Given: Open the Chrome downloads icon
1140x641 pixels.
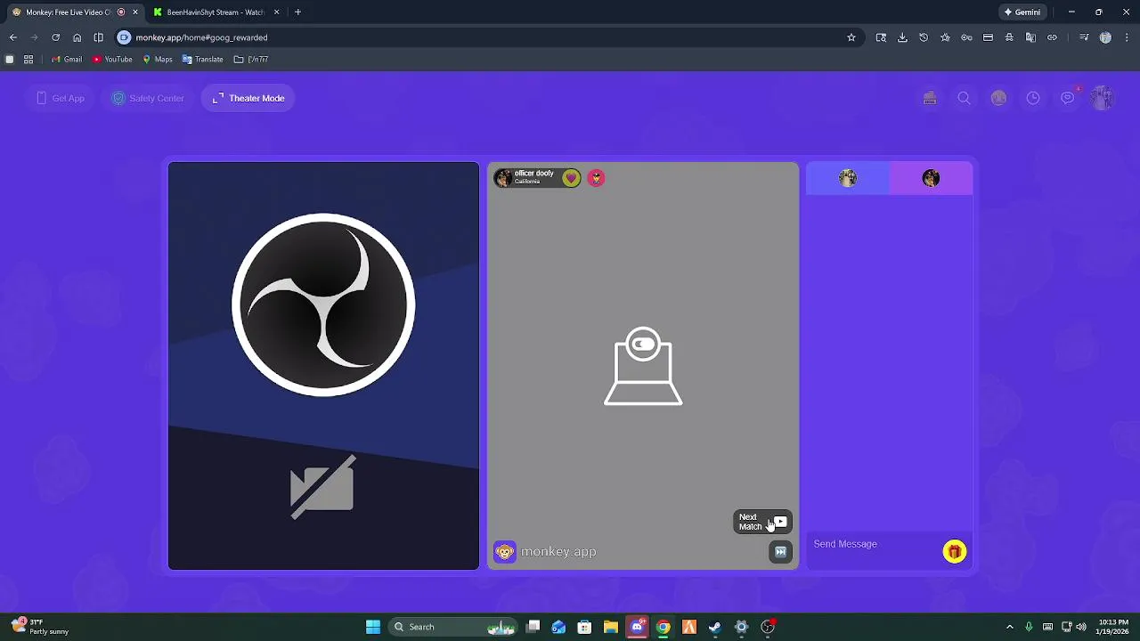Looking at the screenshot, I should (902, 37).
